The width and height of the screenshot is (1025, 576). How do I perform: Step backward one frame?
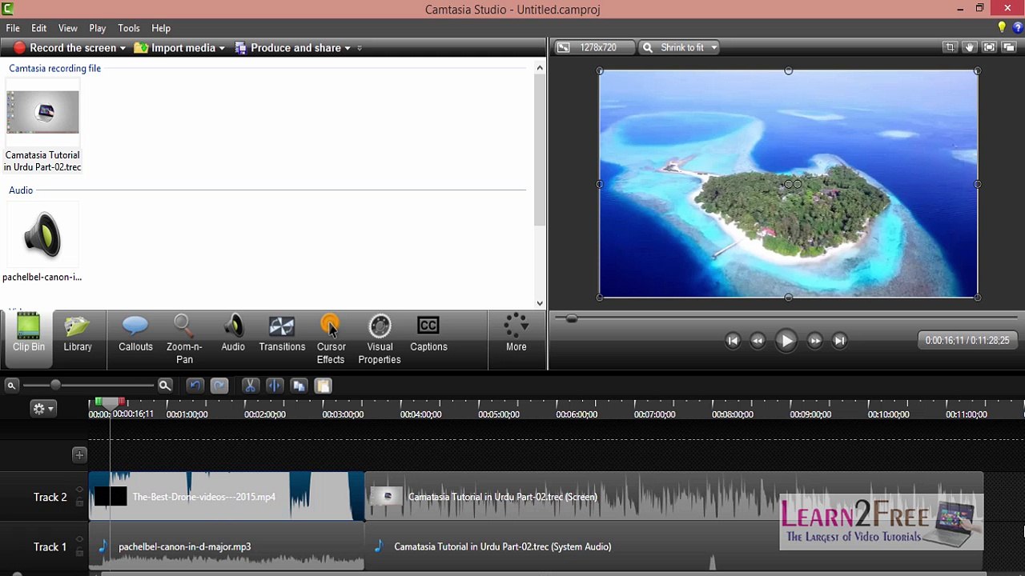(x=758, y=341)
